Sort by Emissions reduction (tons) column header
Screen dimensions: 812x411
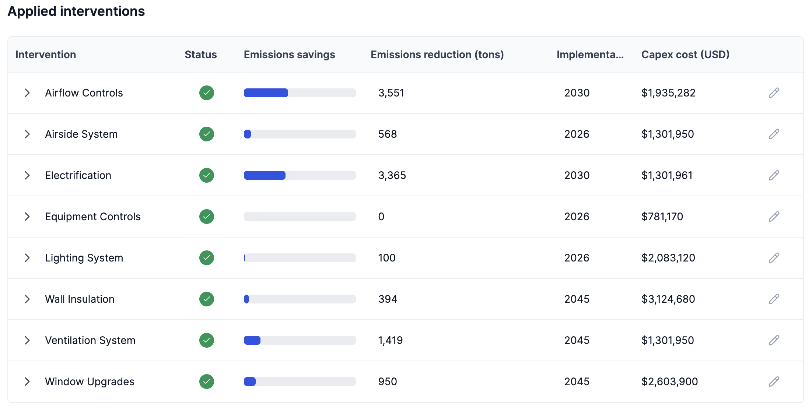tap(437, 55)
